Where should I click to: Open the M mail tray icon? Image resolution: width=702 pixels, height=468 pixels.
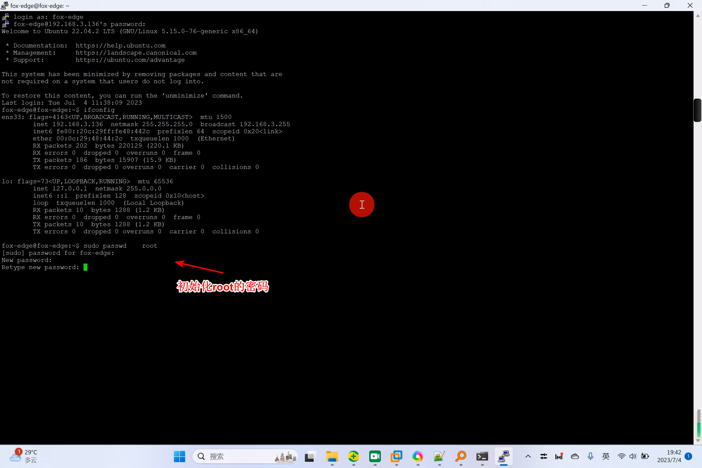(x=559, y=456)
